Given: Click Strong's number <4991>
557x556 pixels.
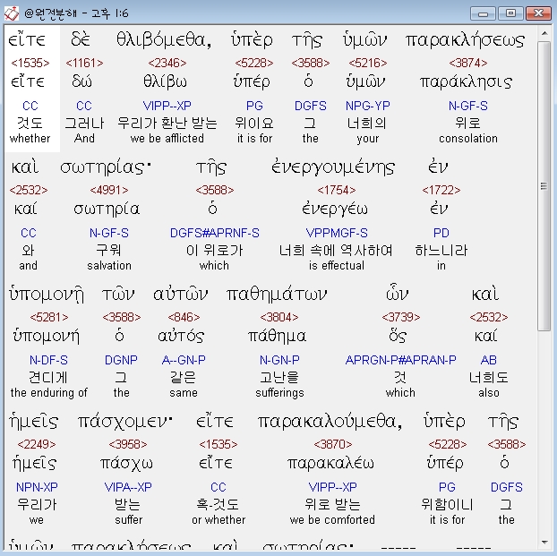Looking at the screenshot, I should (x=109, y=191).
